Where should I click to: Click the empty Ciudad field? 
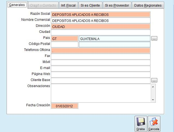(100, 32)
